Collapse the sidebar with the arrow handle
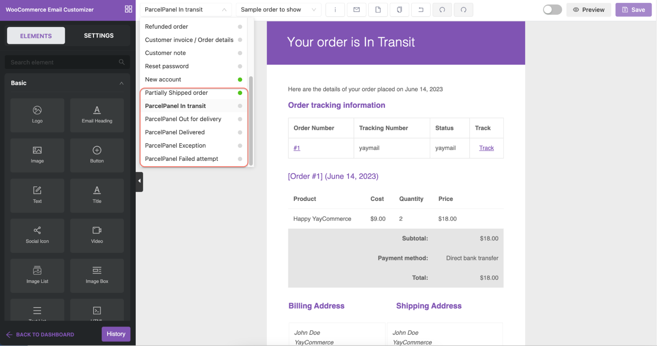Viewport: 657px width, 346px height. [x=139, y=181]
